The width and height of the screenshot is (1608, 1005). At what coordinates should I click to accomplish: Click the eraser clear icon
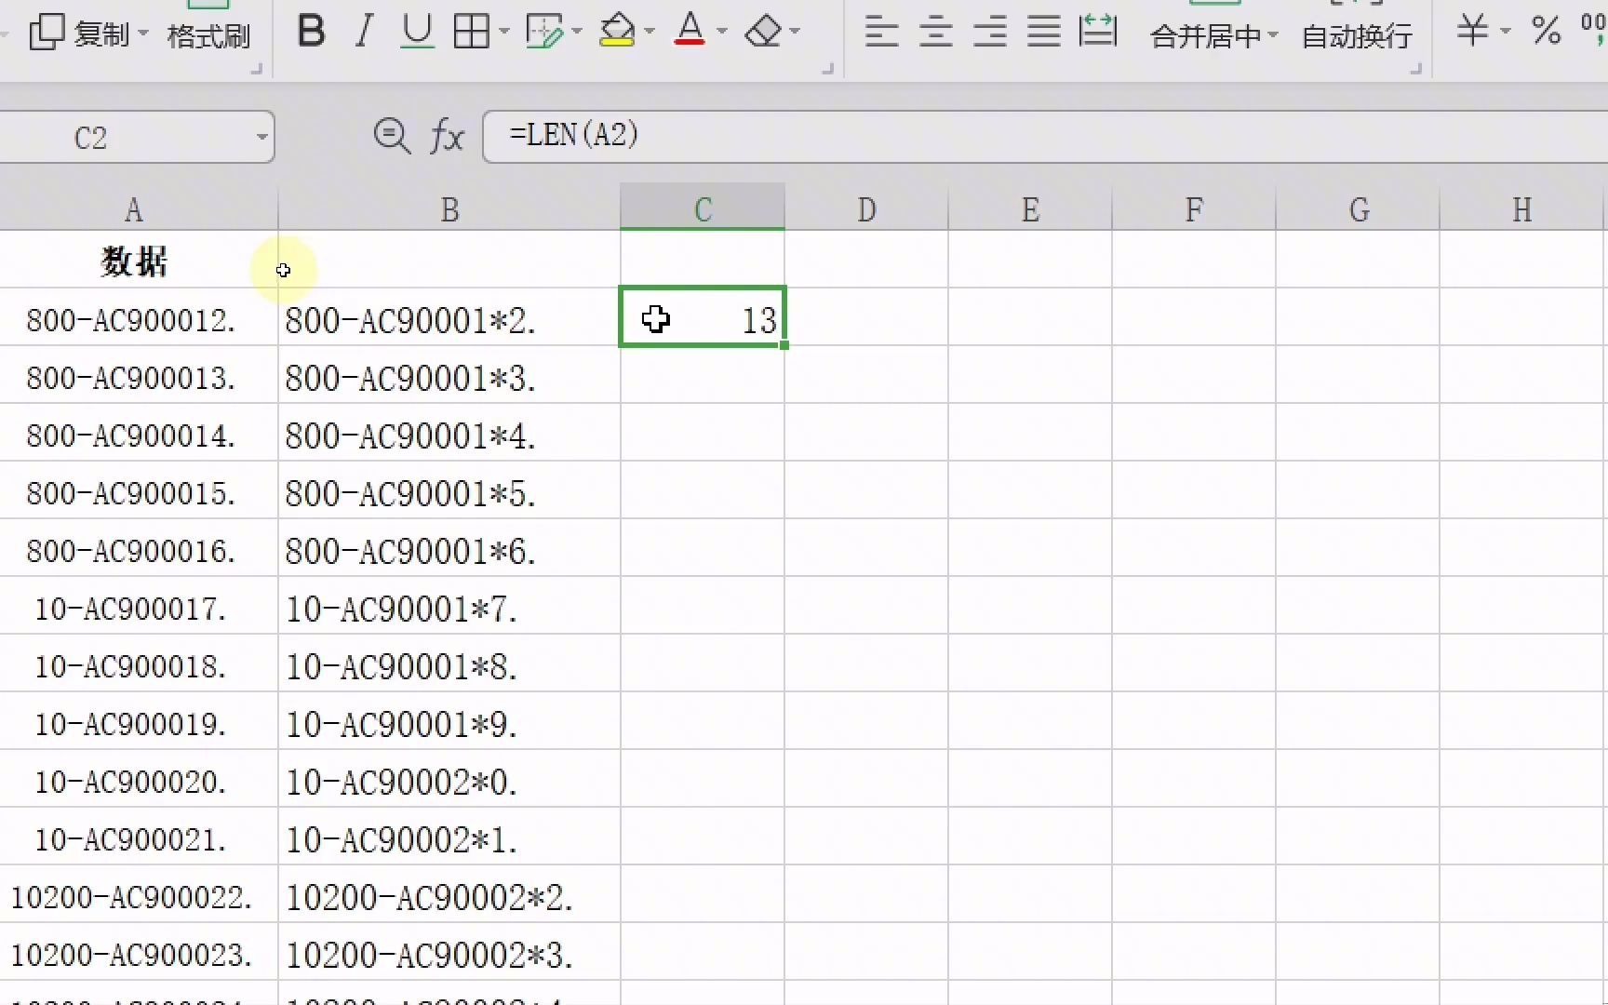tap(763, 32)
